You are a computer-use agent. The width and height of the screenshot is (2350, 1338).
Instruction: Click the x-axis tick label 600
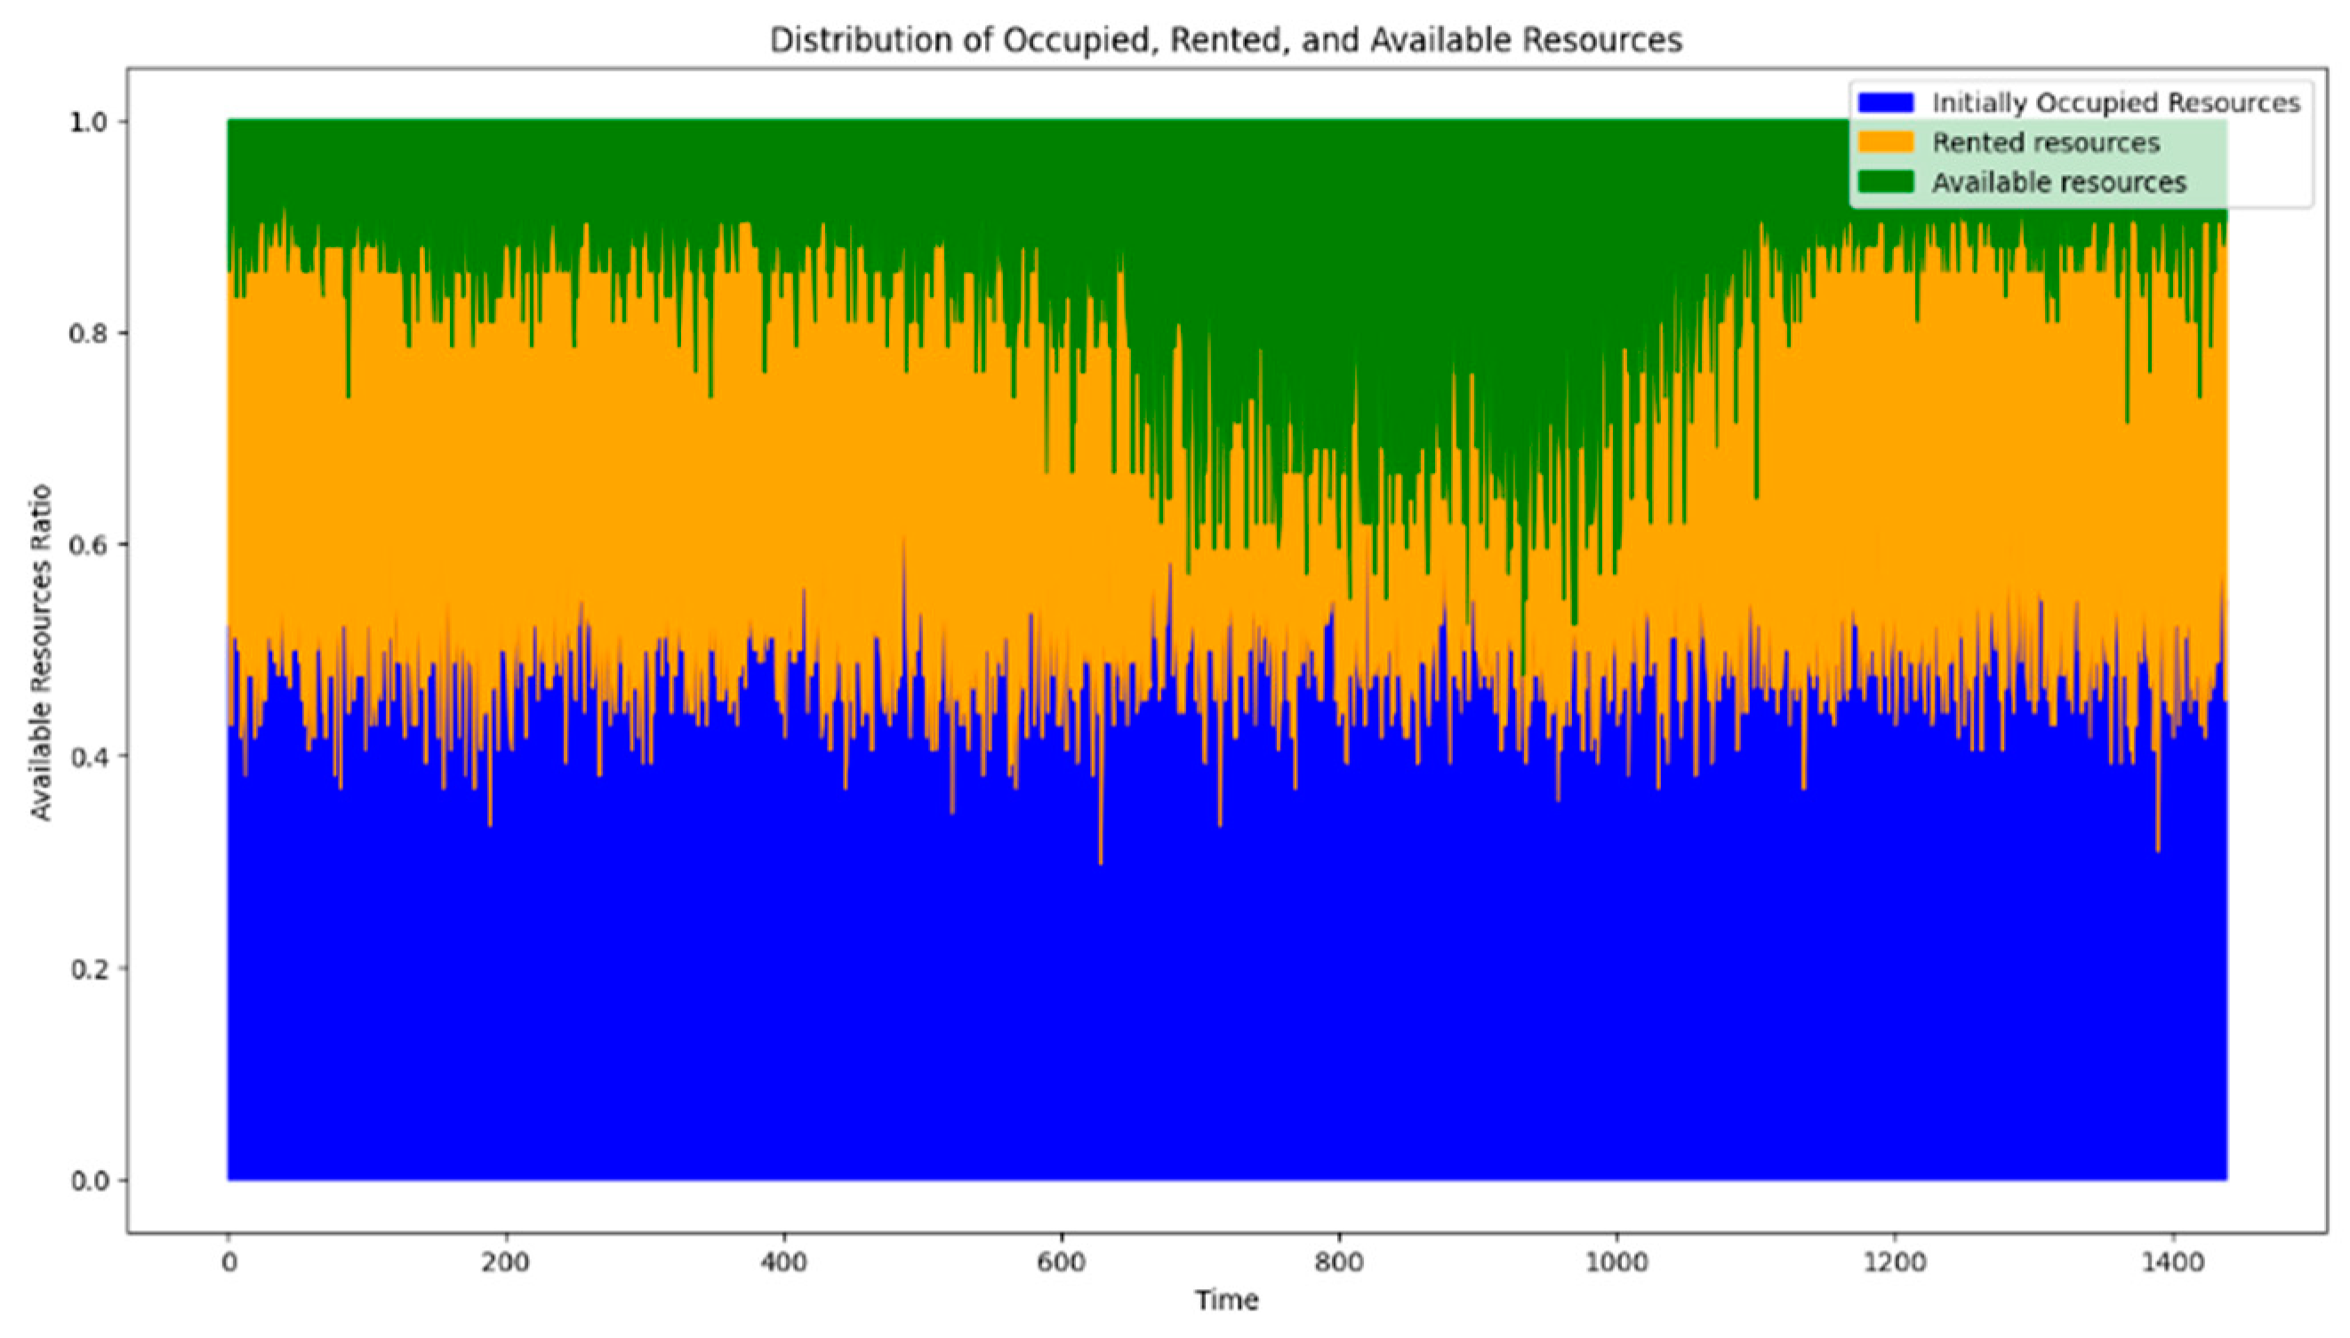(1062, 1262)
